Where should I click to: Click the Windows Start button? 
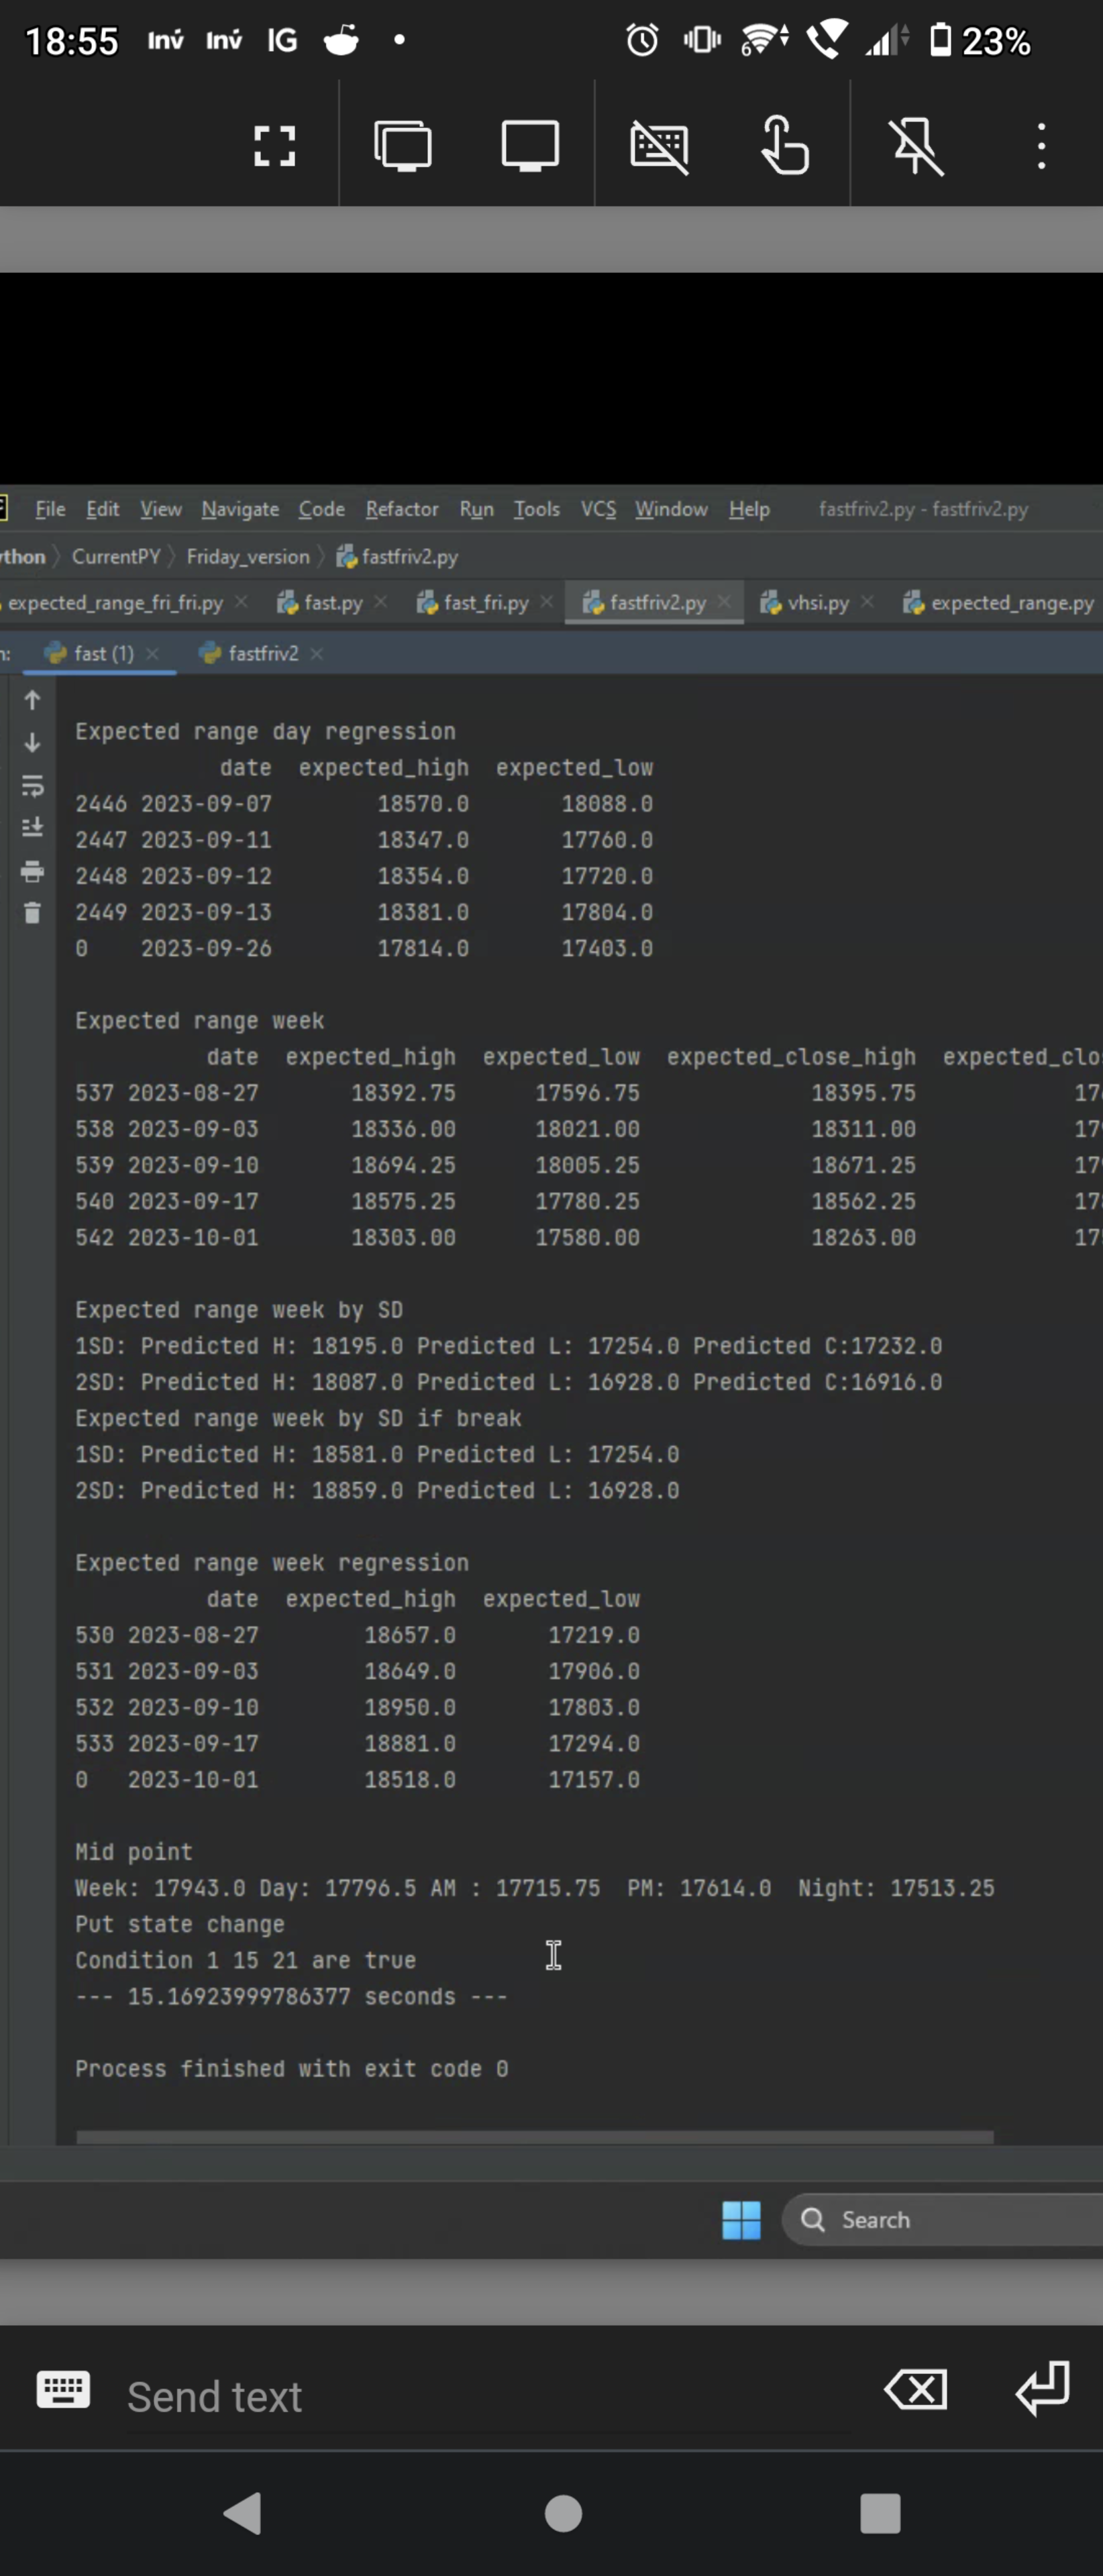(x=741, y=2220)
